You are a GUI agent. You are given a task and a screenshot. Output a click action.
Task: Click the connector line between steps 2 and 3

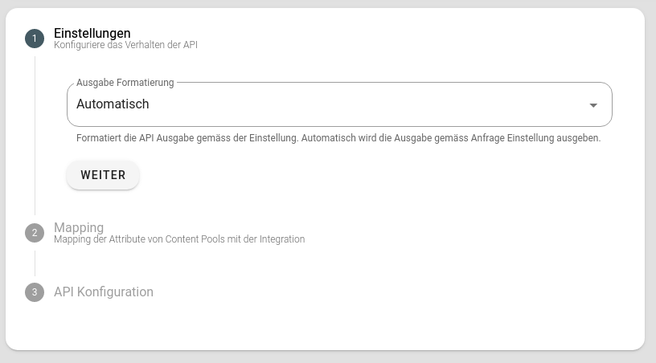click(x=35, y=263)
